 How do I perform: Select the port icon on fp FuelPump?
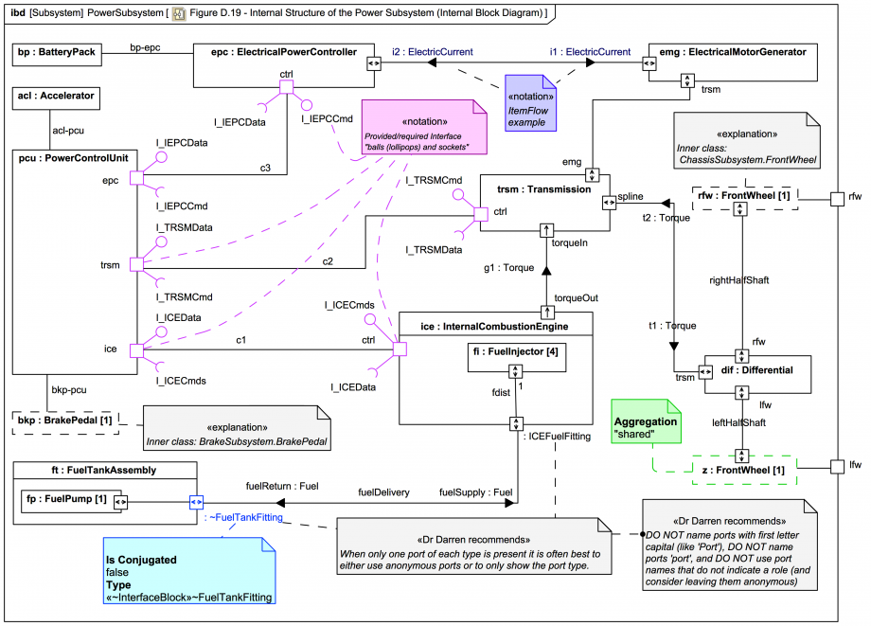point(121,502)
